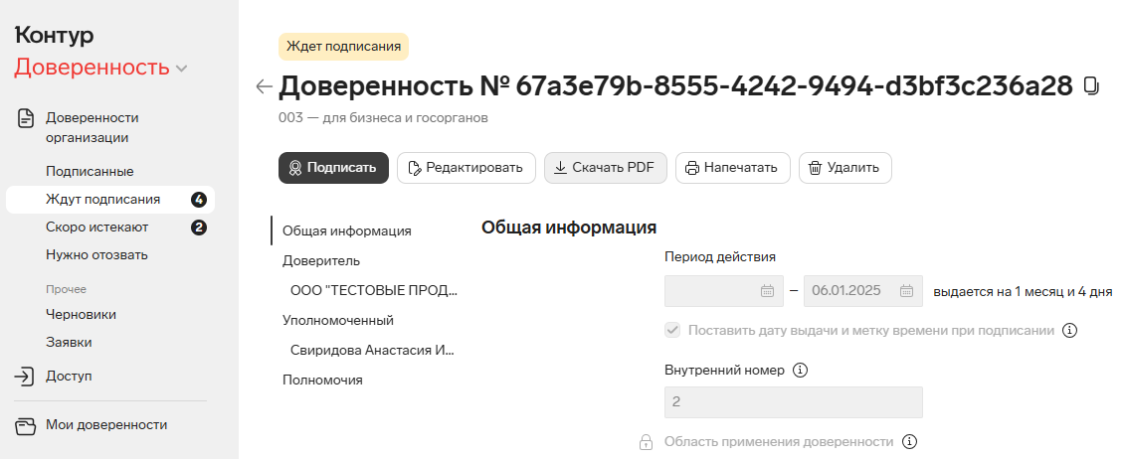This screenshot has width=1122, height=459.
Task: Show info about Область применения доверенности
Action: 909,441
